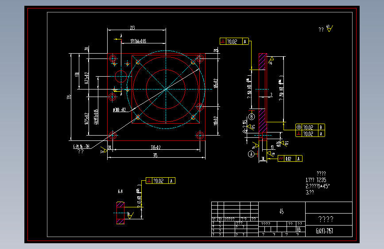The height and width of the screenshot is (249, 384).
Task: Select the concentricity tolerance frame referencing B
Action: [x=310, y=127]
